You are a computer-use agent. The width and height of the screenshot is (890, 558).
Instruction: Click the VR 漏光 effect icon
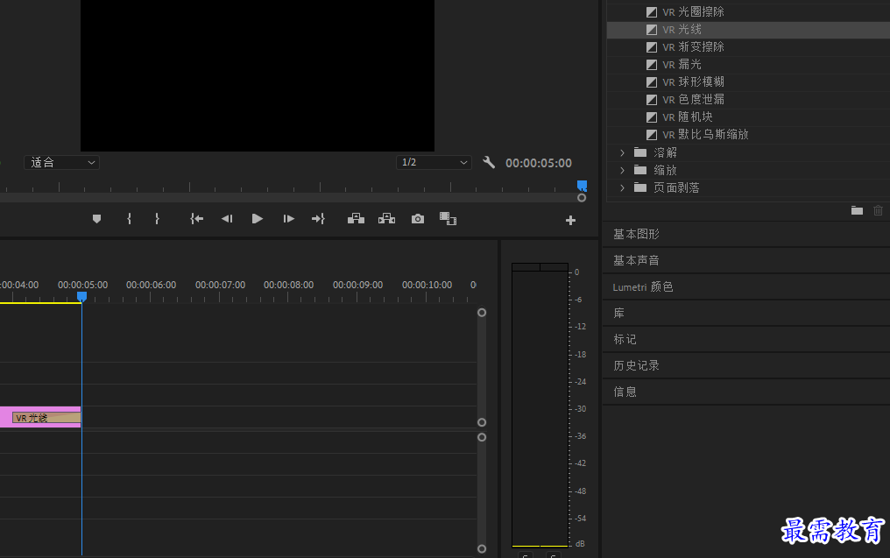pos(652,65)
